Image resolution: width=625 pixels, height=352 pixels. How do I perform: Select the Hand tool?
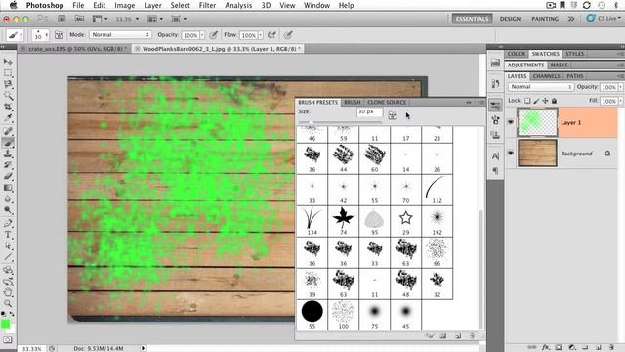(x=8, y=292)
